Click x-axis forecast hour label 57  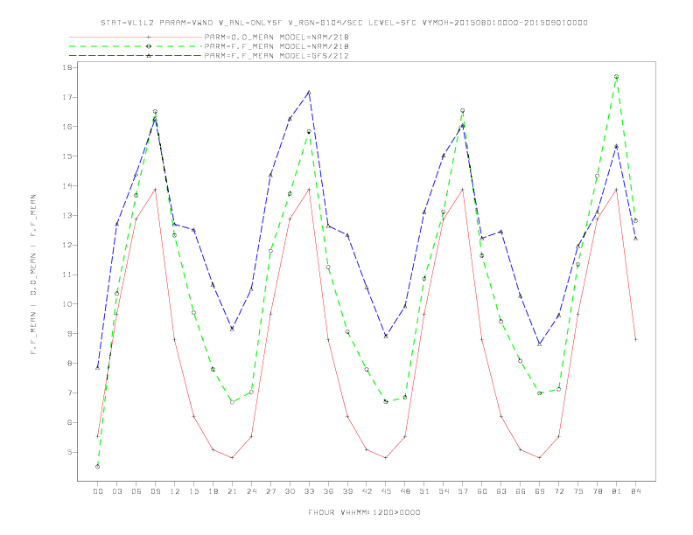click(x=463, y=491)
